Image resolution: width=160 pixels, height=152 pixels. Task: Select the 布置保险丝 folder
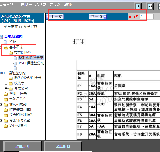(23, 52)
